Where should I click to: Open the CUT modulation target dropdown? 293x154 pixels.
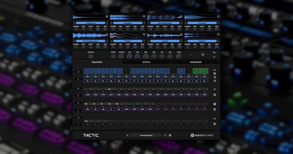[103, 104]
